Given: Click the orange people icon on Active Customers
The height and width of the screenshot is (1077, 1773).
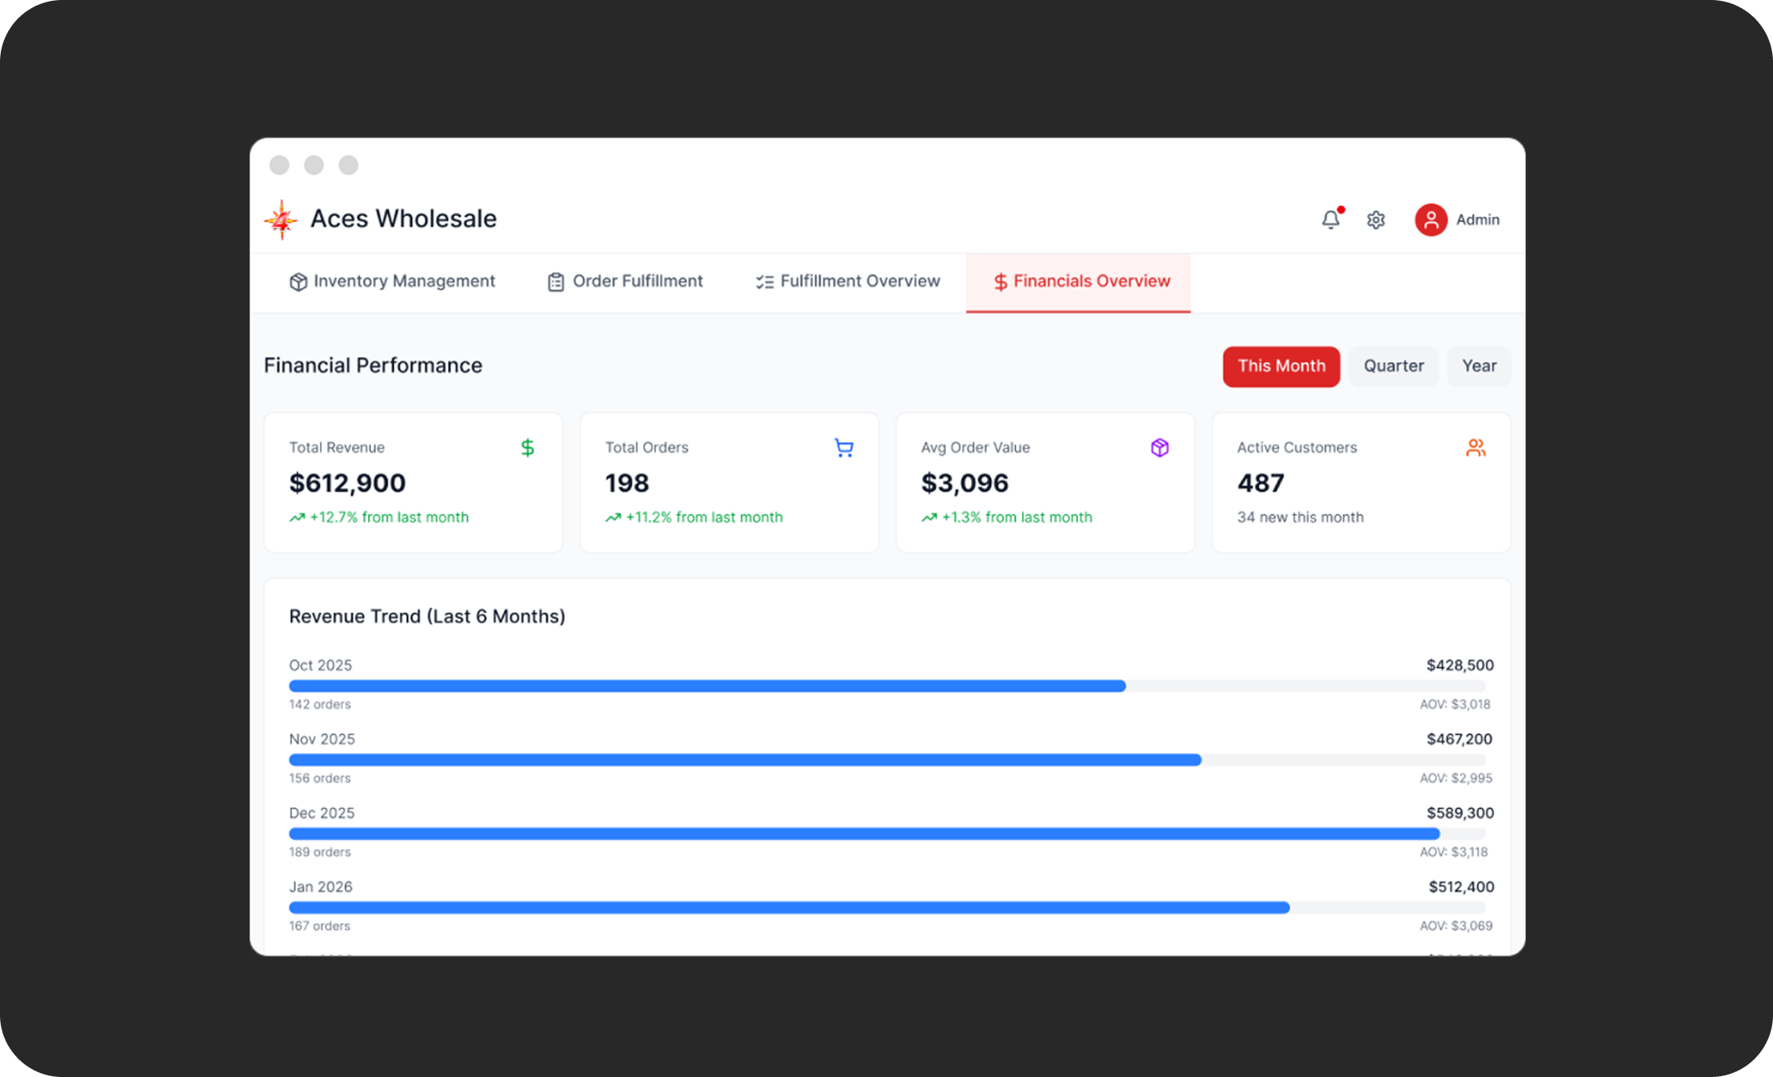Looking at the screenshot, I should pyautogui.click(x=1476, y=448).
